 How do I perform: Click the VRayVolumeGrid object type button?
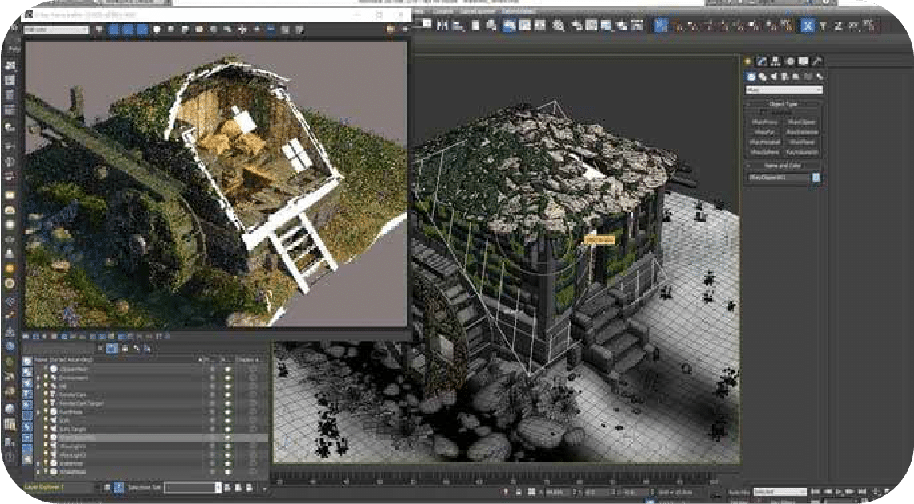point(802,152)
